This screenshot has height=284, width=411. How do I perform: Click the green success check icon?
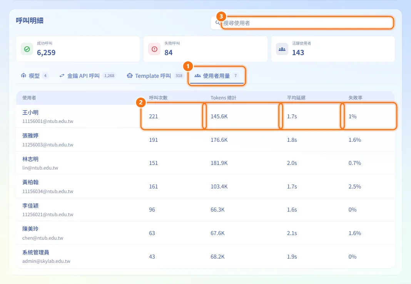point(27,49)
